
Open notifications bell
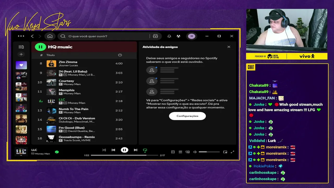click(169, 36)
